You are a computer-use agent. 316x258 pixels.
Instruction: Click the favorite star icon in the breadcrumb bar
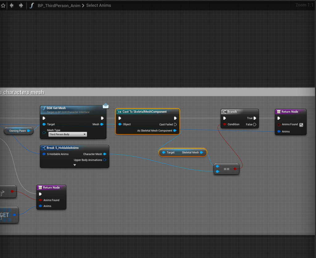(3, 6)
